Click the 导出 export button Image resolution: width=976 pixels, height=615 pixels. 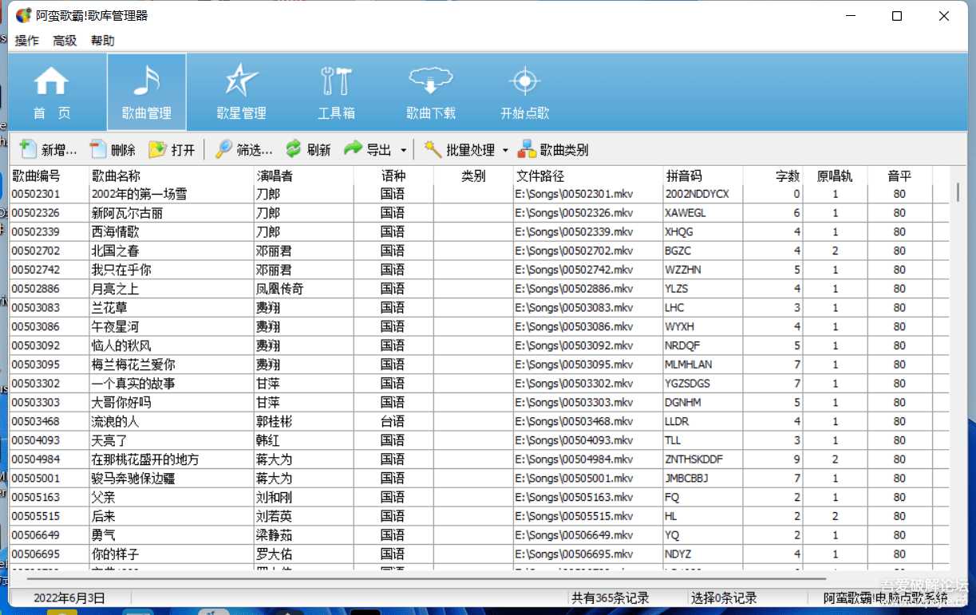tap(373, 149)
